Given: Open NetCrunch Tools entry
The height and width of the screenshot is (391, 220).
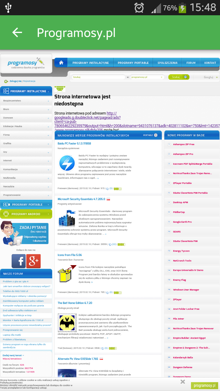Looking at the screenshot, I should tap(182, 261).
